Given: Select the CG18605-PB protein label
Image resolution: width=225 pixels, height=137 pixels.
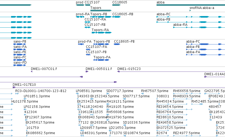Looking at the screenshot, I should [124, 42].
